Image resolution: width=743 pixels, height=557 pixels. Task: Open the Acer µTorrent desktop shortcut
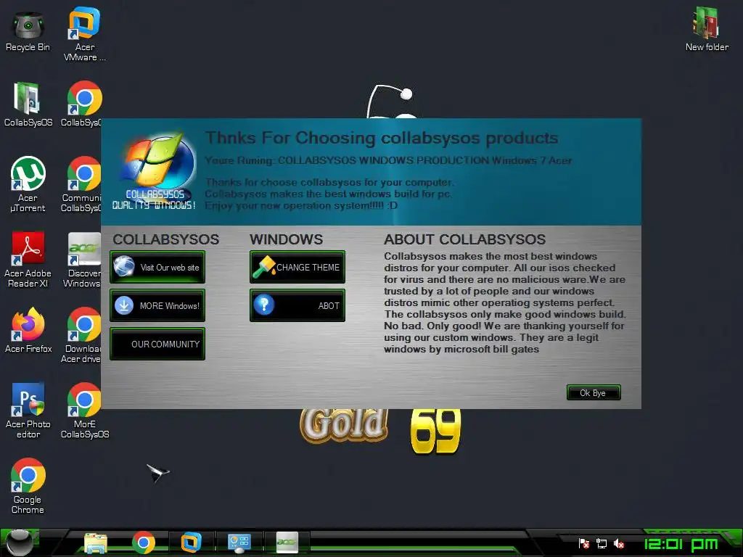tap(28, 185)
